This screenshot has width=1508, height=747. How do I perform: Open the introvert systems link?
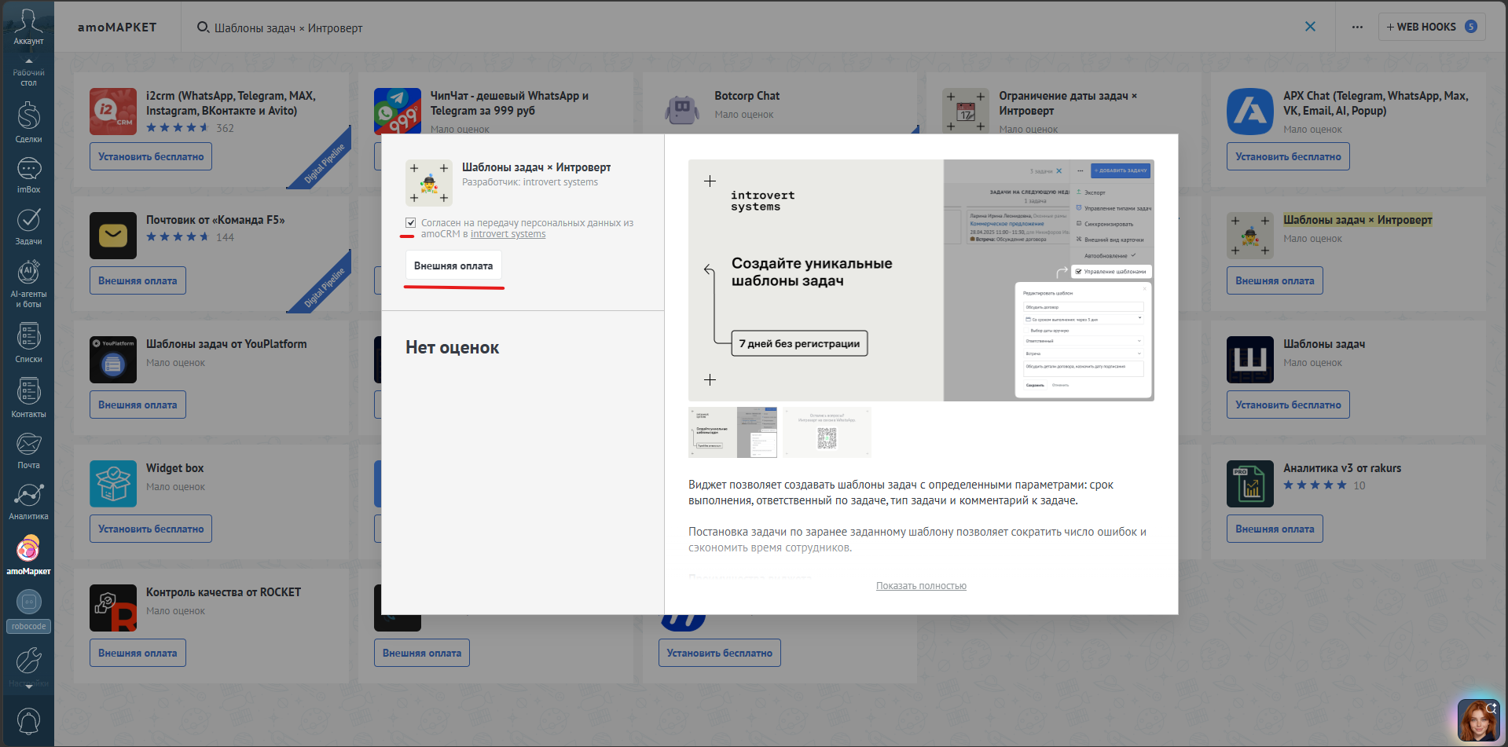tap(508, 234)
